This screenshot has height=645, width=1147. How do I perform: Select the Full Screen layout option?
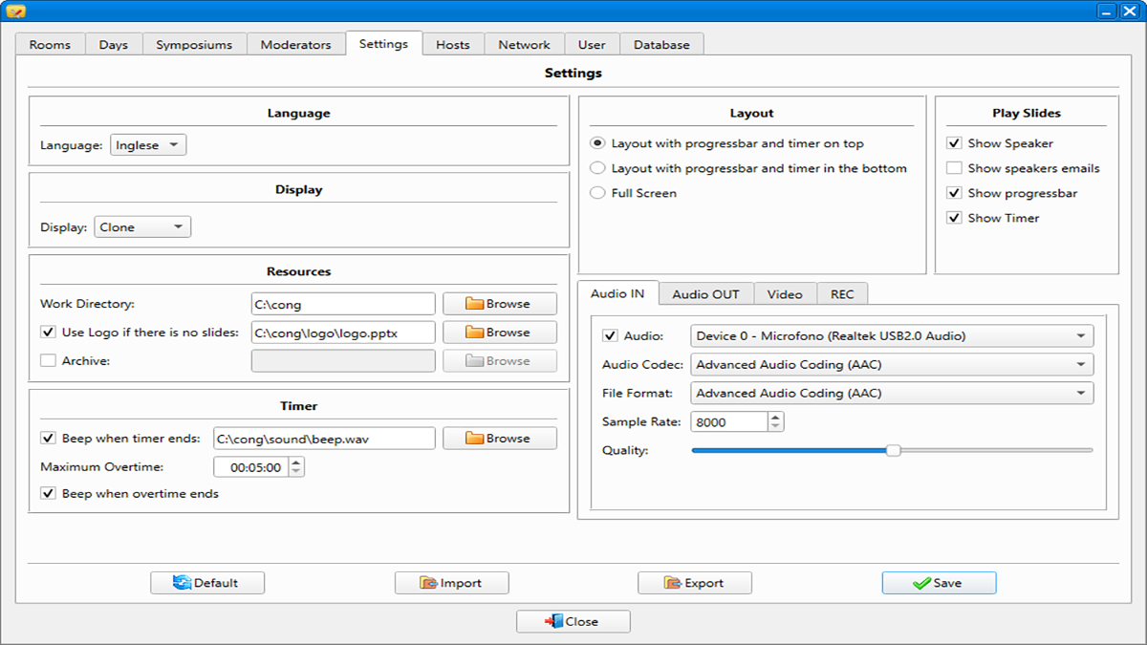597,193
